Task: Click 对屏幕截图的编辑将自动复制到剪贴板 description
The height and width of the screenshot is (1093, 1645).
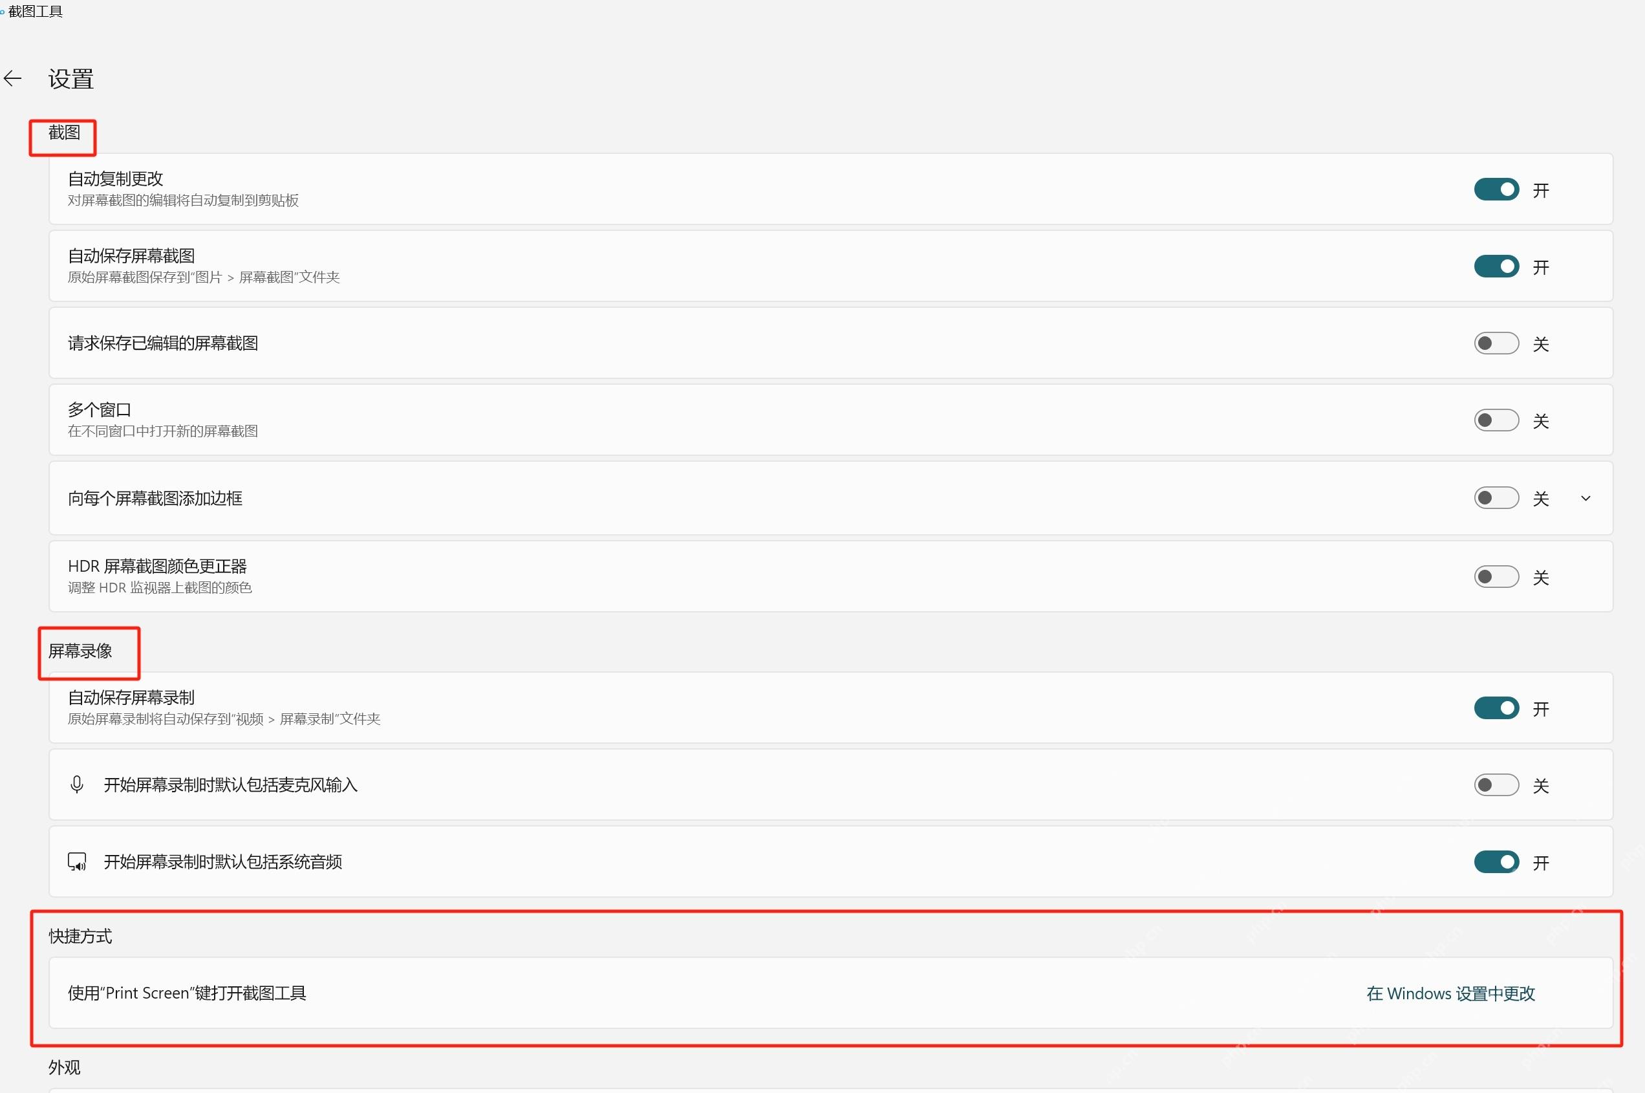Action: [x=183, y=200]
